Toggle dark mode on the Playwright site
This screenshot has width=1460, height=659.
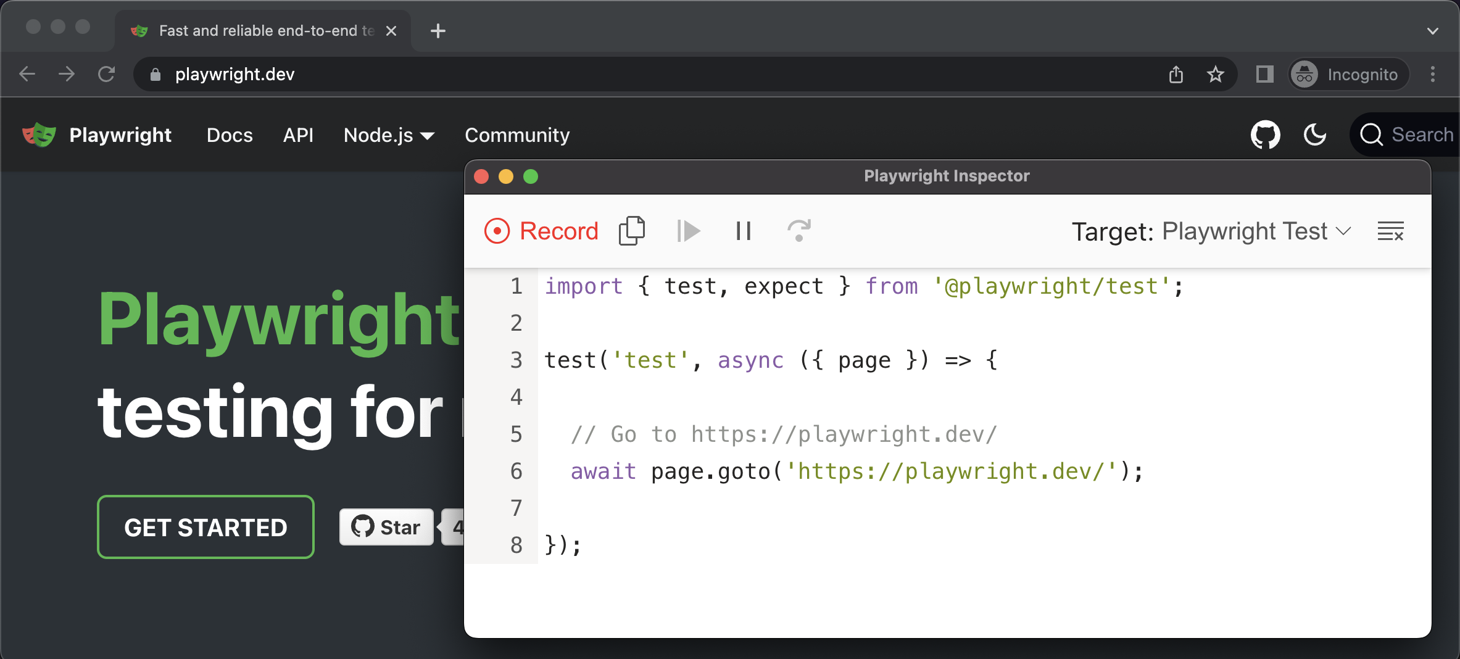pyautogui.click(x=1315, y=135)
